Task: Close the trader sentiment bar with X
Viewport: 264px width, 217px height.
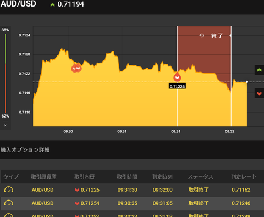Action: coord(5,125)
